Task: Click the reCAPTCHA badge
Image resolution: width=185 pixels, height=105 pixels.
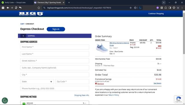Action: tap(179, 99)
